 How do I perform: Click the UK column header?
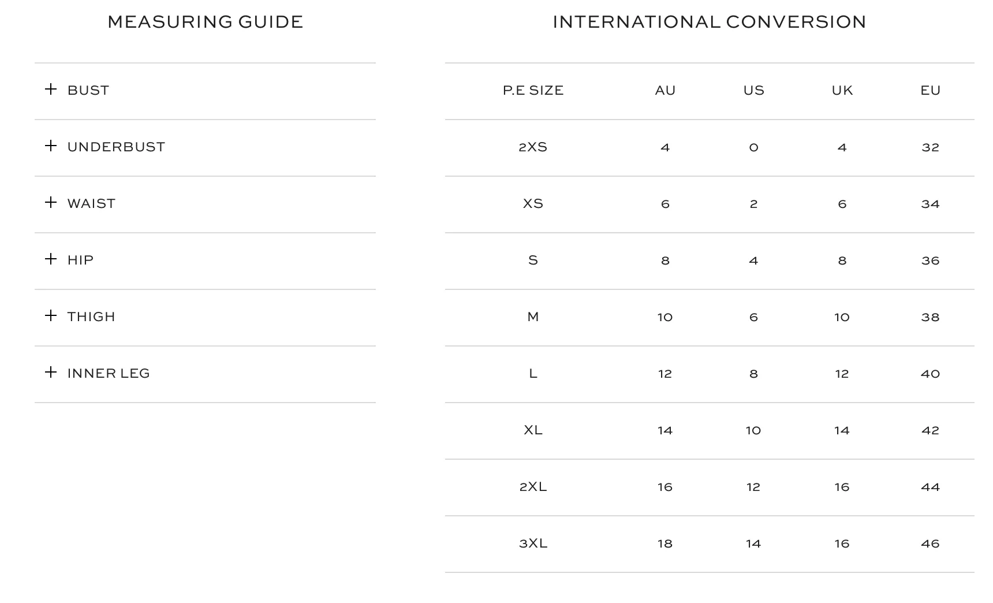(842, 90)
